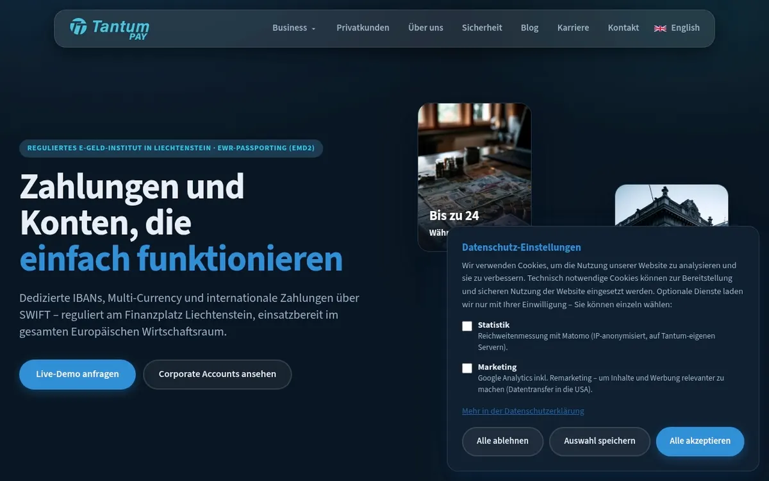Click the Tantum Pay logo
769x481 pixels.
click(110, 28)
